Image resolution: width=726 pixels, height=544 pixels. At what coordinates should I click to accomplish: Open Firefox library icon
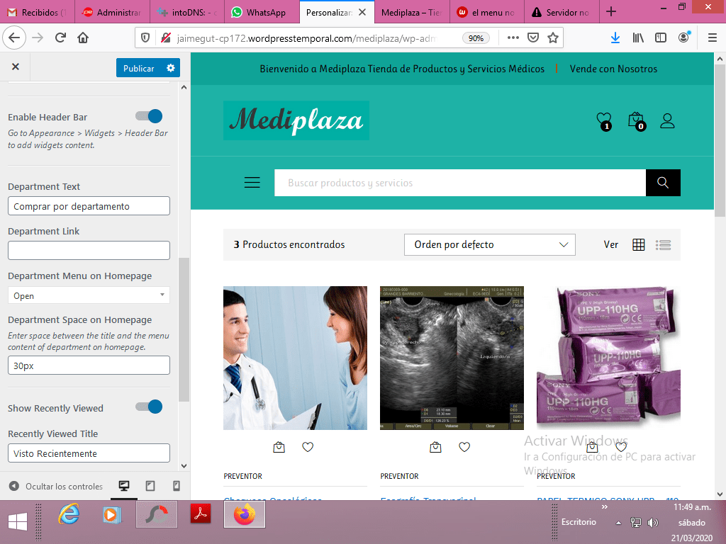[638, 38]
